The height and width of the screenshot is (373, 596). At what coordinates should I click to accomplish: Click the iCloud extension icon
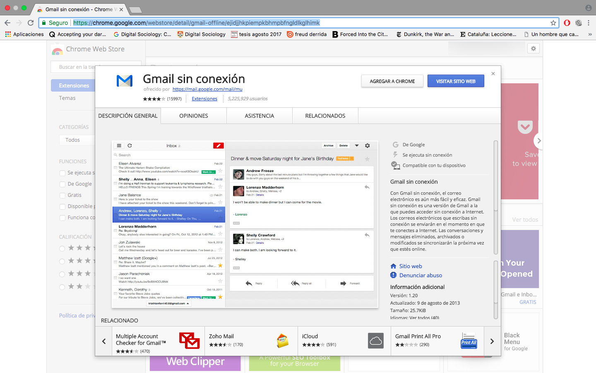376,341
